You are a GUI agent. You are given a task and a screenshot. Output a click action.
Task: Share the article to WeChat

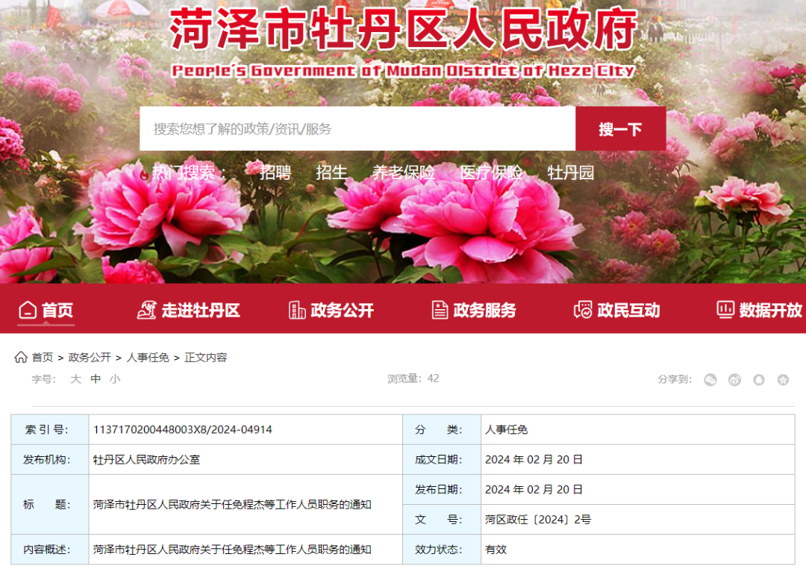coord(710,379)
